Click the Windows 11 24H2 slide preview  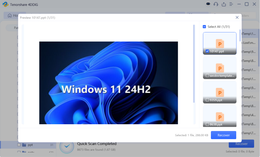[109, 83]
